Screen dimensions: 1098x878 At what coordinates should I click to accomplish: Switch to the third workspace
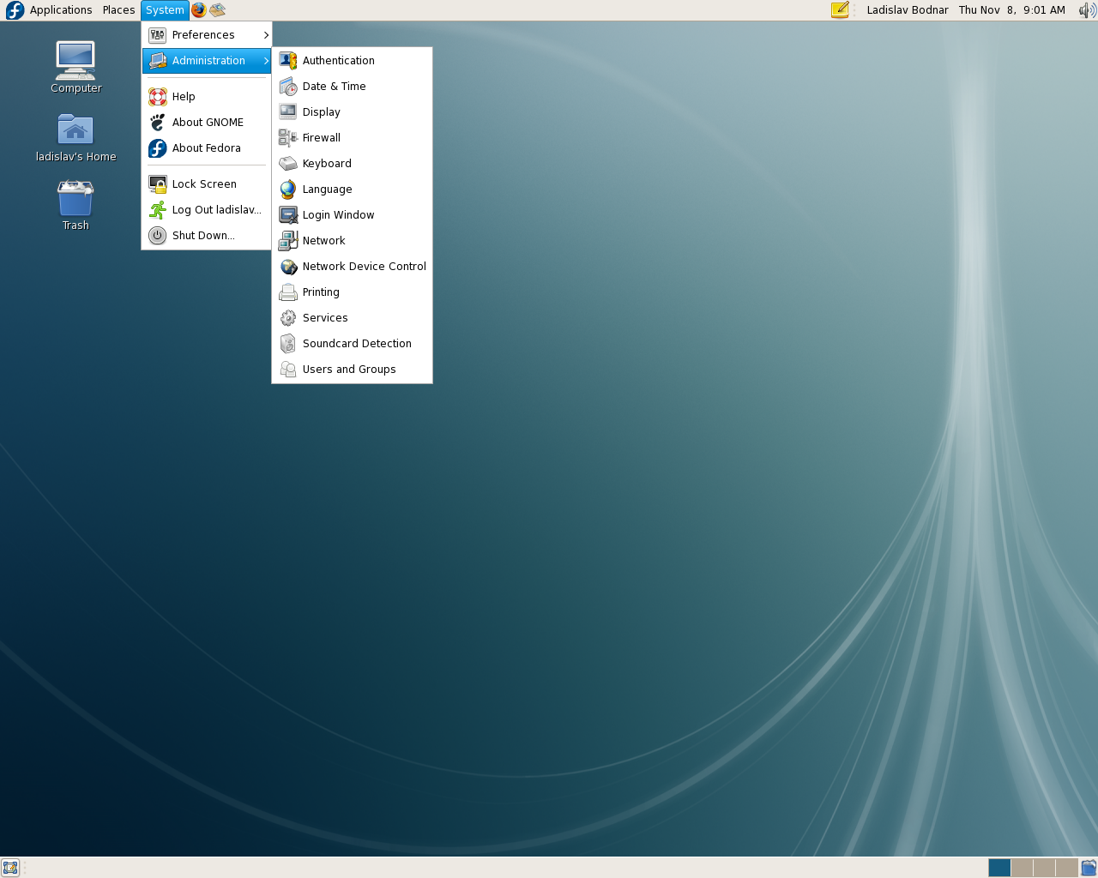tap(1044, 868)
